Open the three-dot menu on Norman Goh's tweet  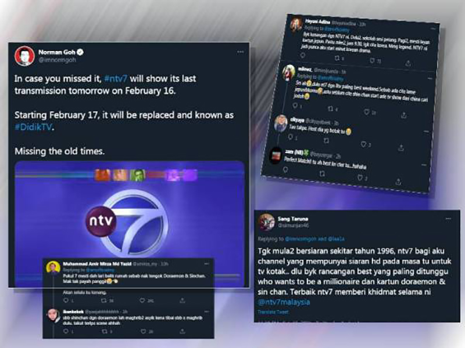tap(240, 52)
